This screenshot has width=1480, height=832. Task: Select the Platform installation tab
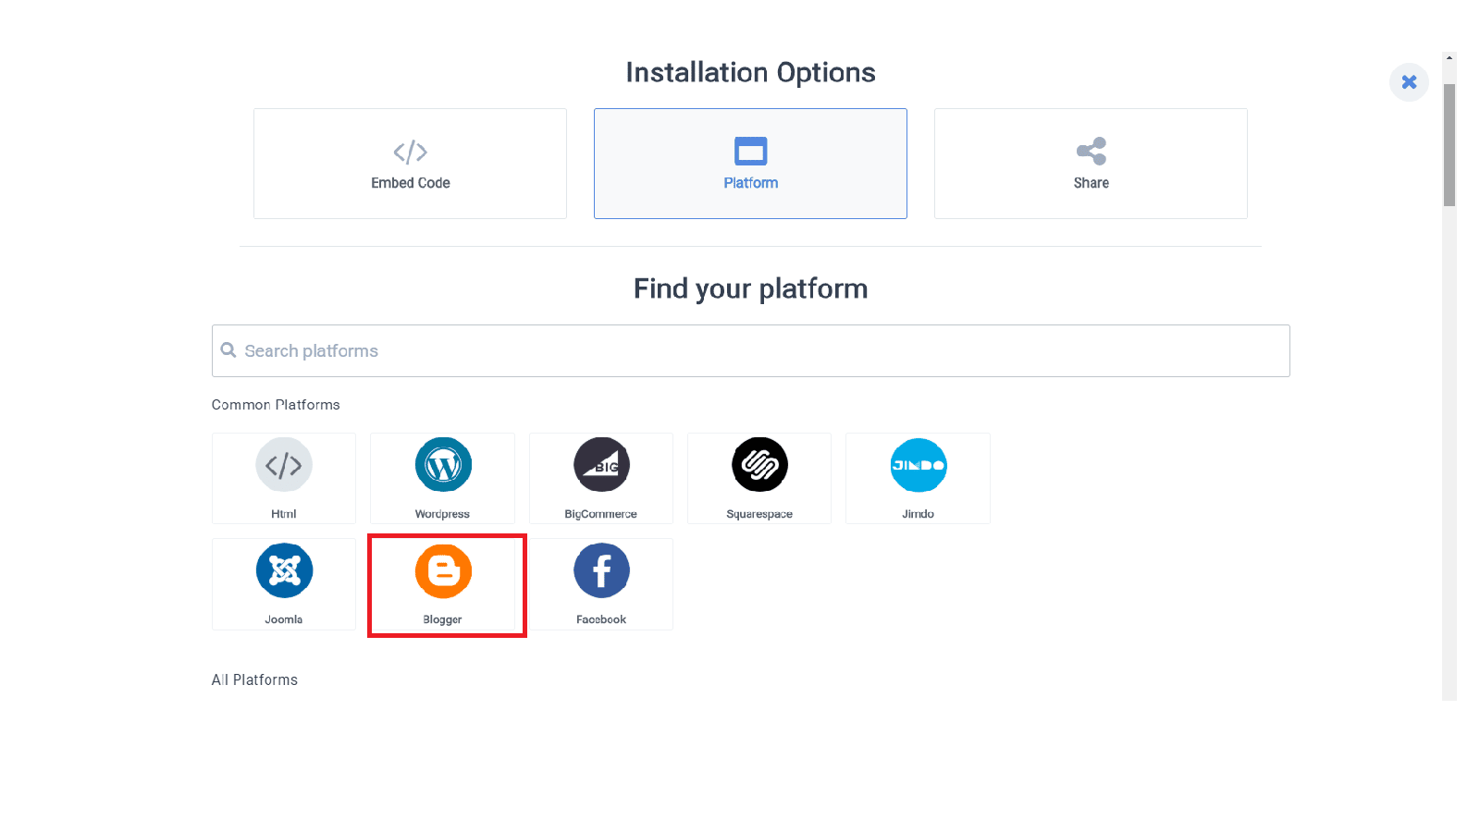750,164
